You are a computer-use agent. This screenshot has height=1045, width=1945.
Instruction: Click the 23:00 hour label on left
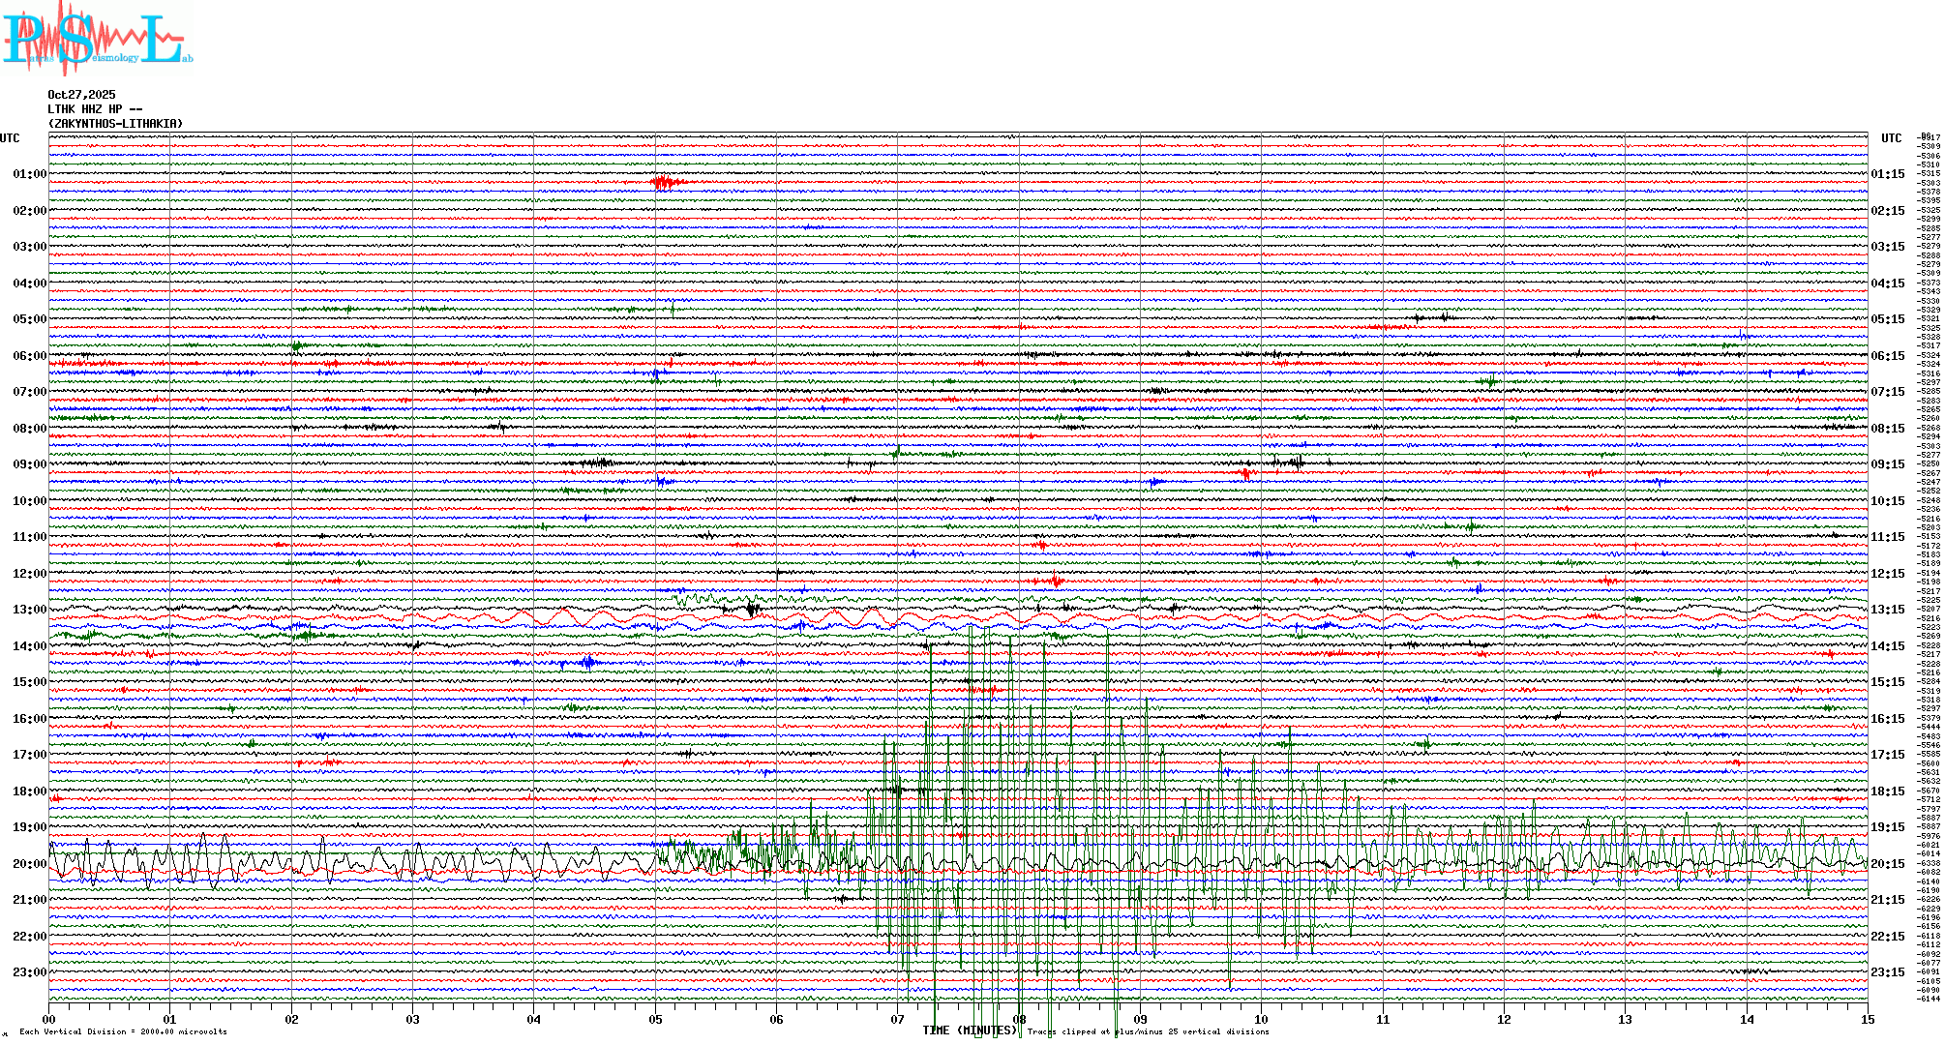tap(29, 972)
